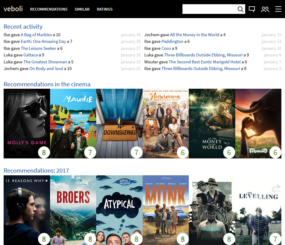Image resolution: width=285 pixels, height=245 pixels.
Task: Open the friends people icon
Action: click(x=265, y=9)
